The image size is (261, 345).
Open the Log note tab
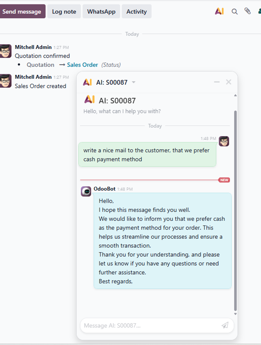coord(64,11)
